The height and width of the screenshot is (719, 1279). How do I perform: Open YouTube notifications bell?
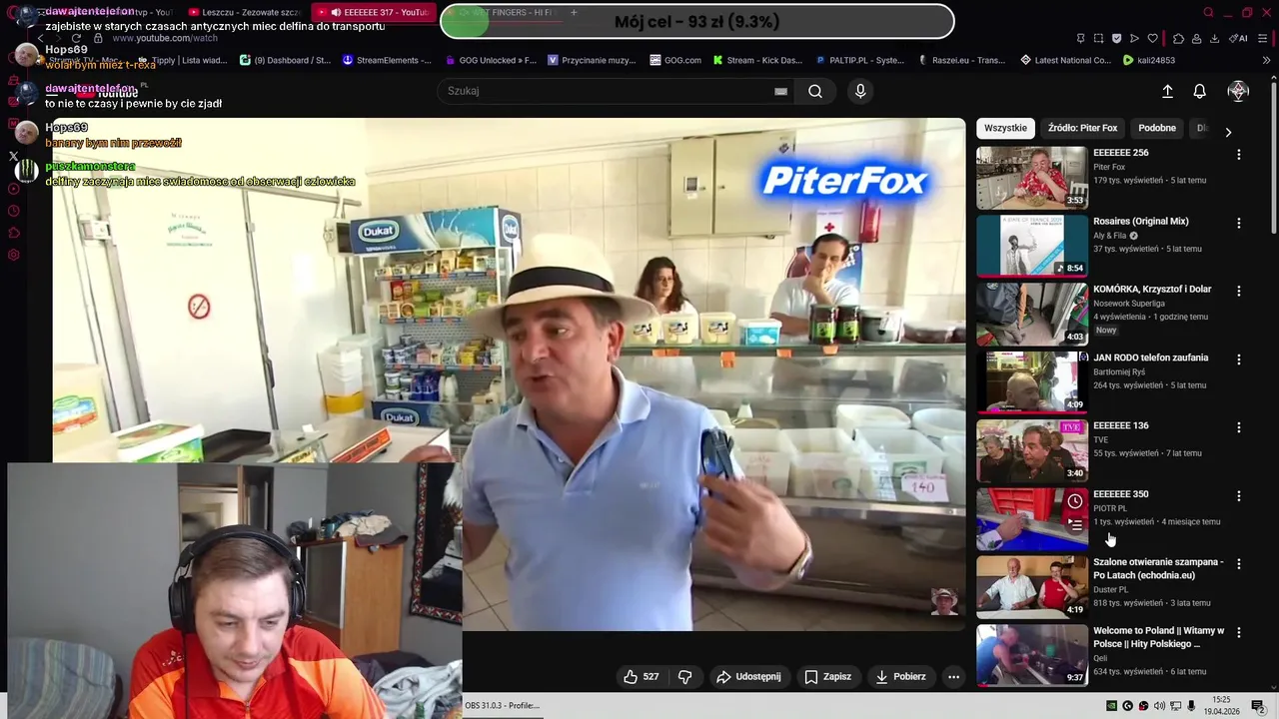[1200, 91]
